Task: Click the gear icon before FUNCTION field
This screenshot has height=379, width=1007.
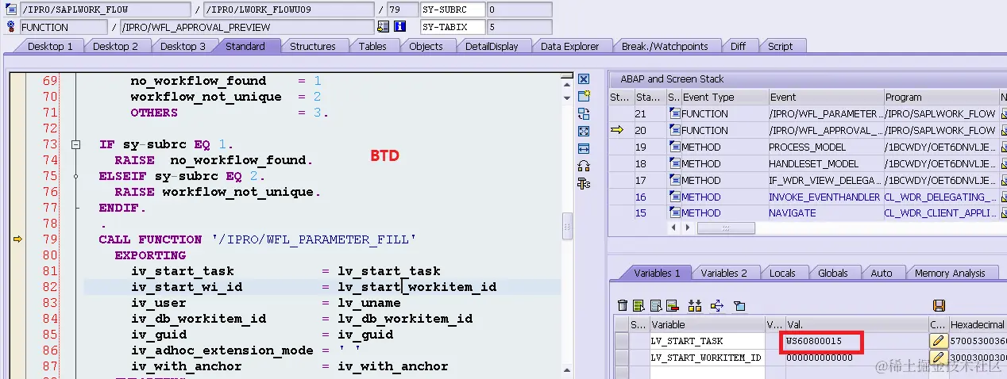Action: point(11,26)
